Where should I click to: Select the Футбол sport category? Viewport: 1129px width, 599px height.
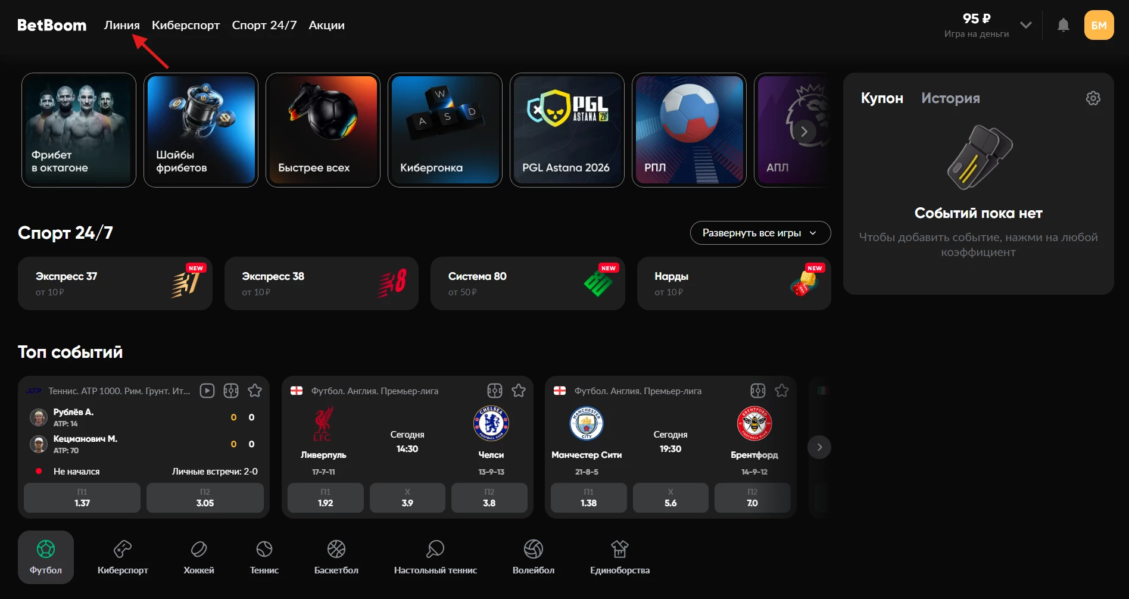click(46, 557)
